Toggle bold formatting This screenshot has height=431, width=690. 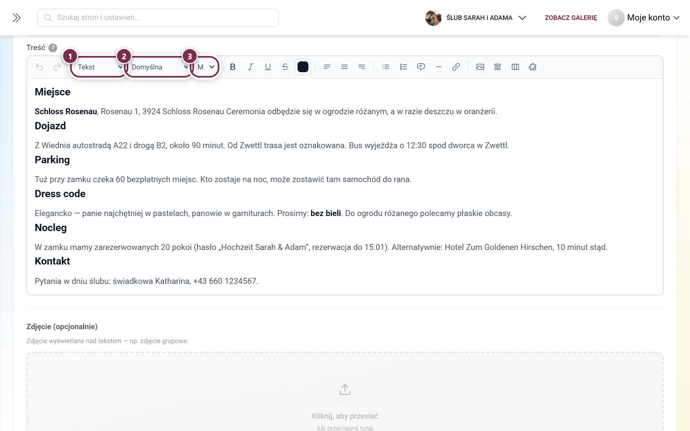pyautogui.click(x=233, y=67)
